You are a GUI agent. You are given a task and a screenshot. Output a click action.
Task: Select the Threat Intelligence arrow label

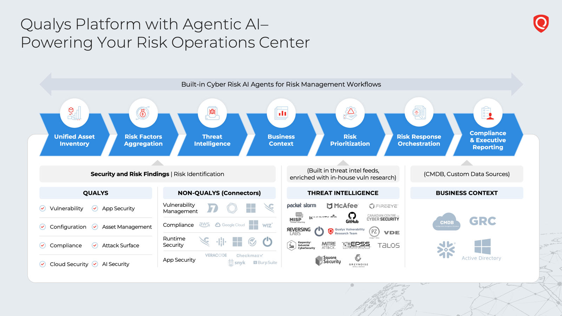[212, 140]
